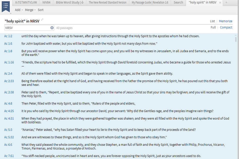The height and width of the screenshot is (159, 239).
Task: Select verse text "And we are witnesses to these things"
Action: 47,137
